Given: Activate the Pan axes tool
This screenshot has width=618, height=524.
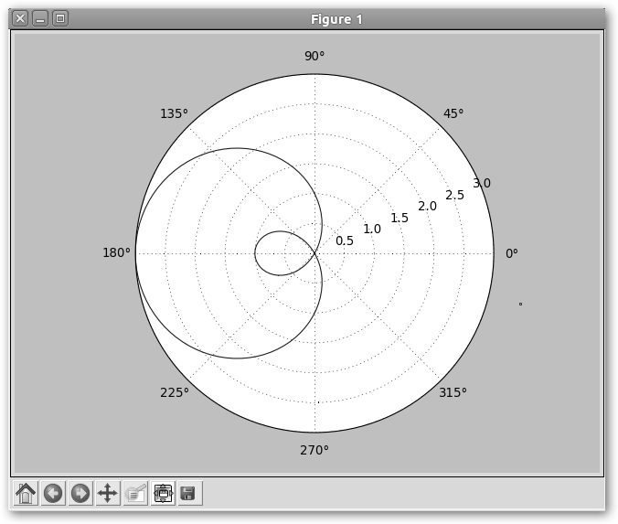Looking at the screenshot, I should pyautogui.click(x=108, y=493).
